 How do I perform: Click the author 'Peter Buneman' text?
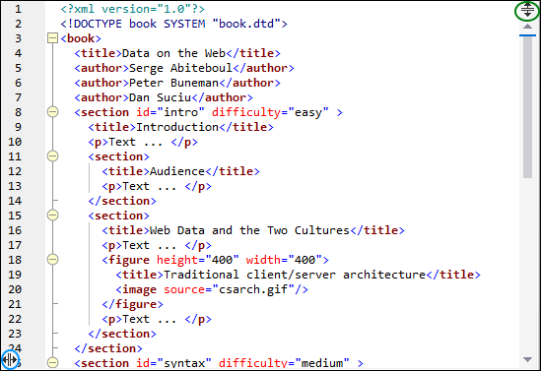(x=173, y=83)
